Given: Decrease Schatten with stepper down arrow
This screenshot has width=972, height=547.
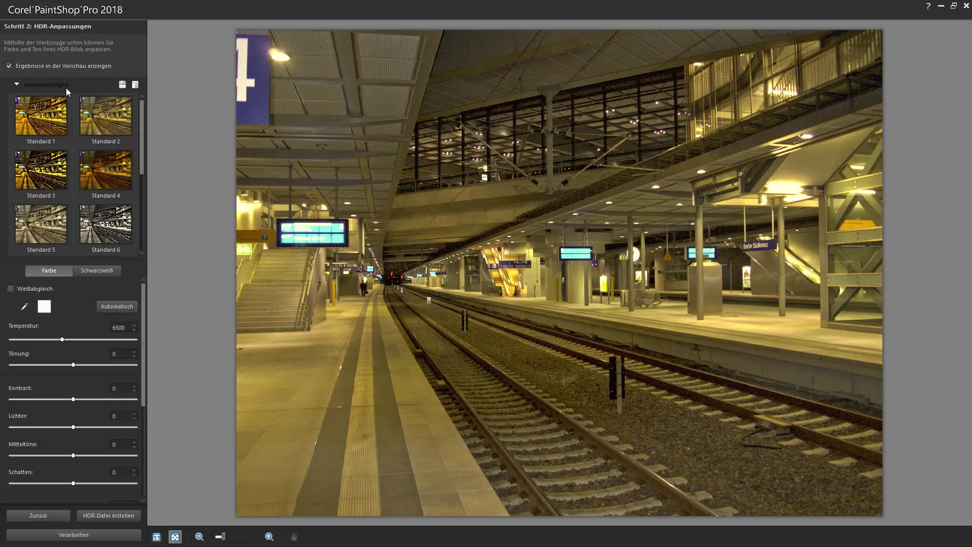Looking at the screenshot, I should click(134, 475).
